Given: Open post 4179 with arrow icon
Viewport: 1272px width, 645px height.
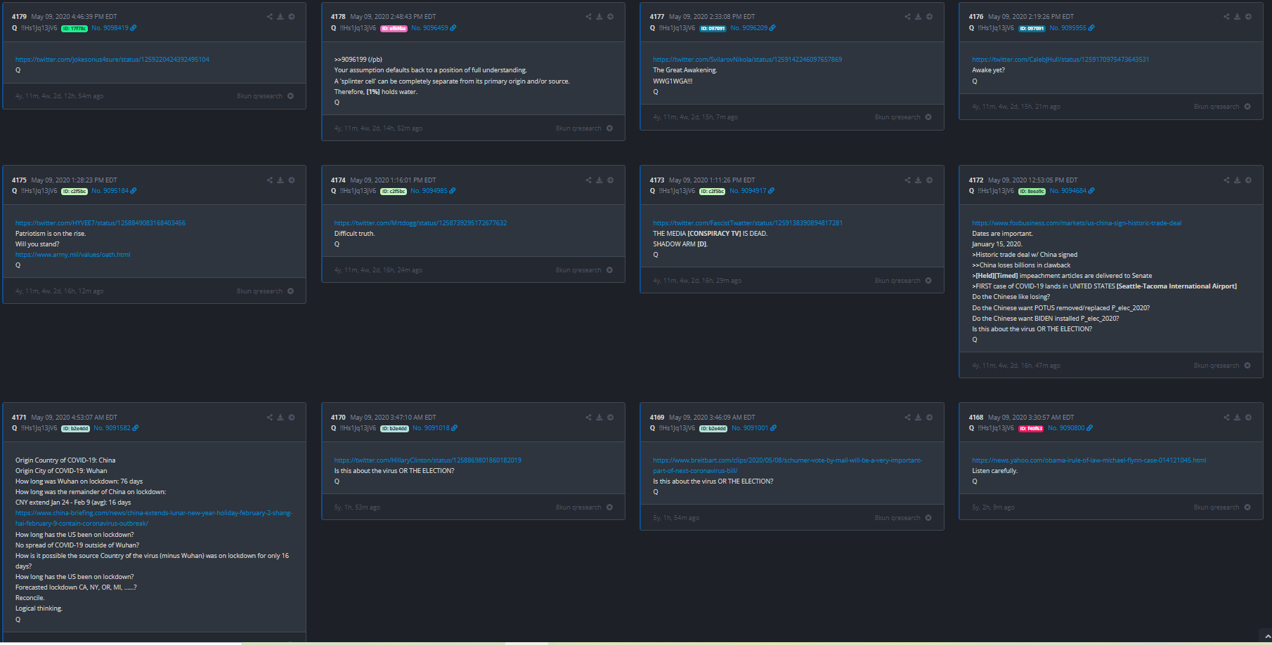Looking at the screenshot, I should tap(292, 17).
